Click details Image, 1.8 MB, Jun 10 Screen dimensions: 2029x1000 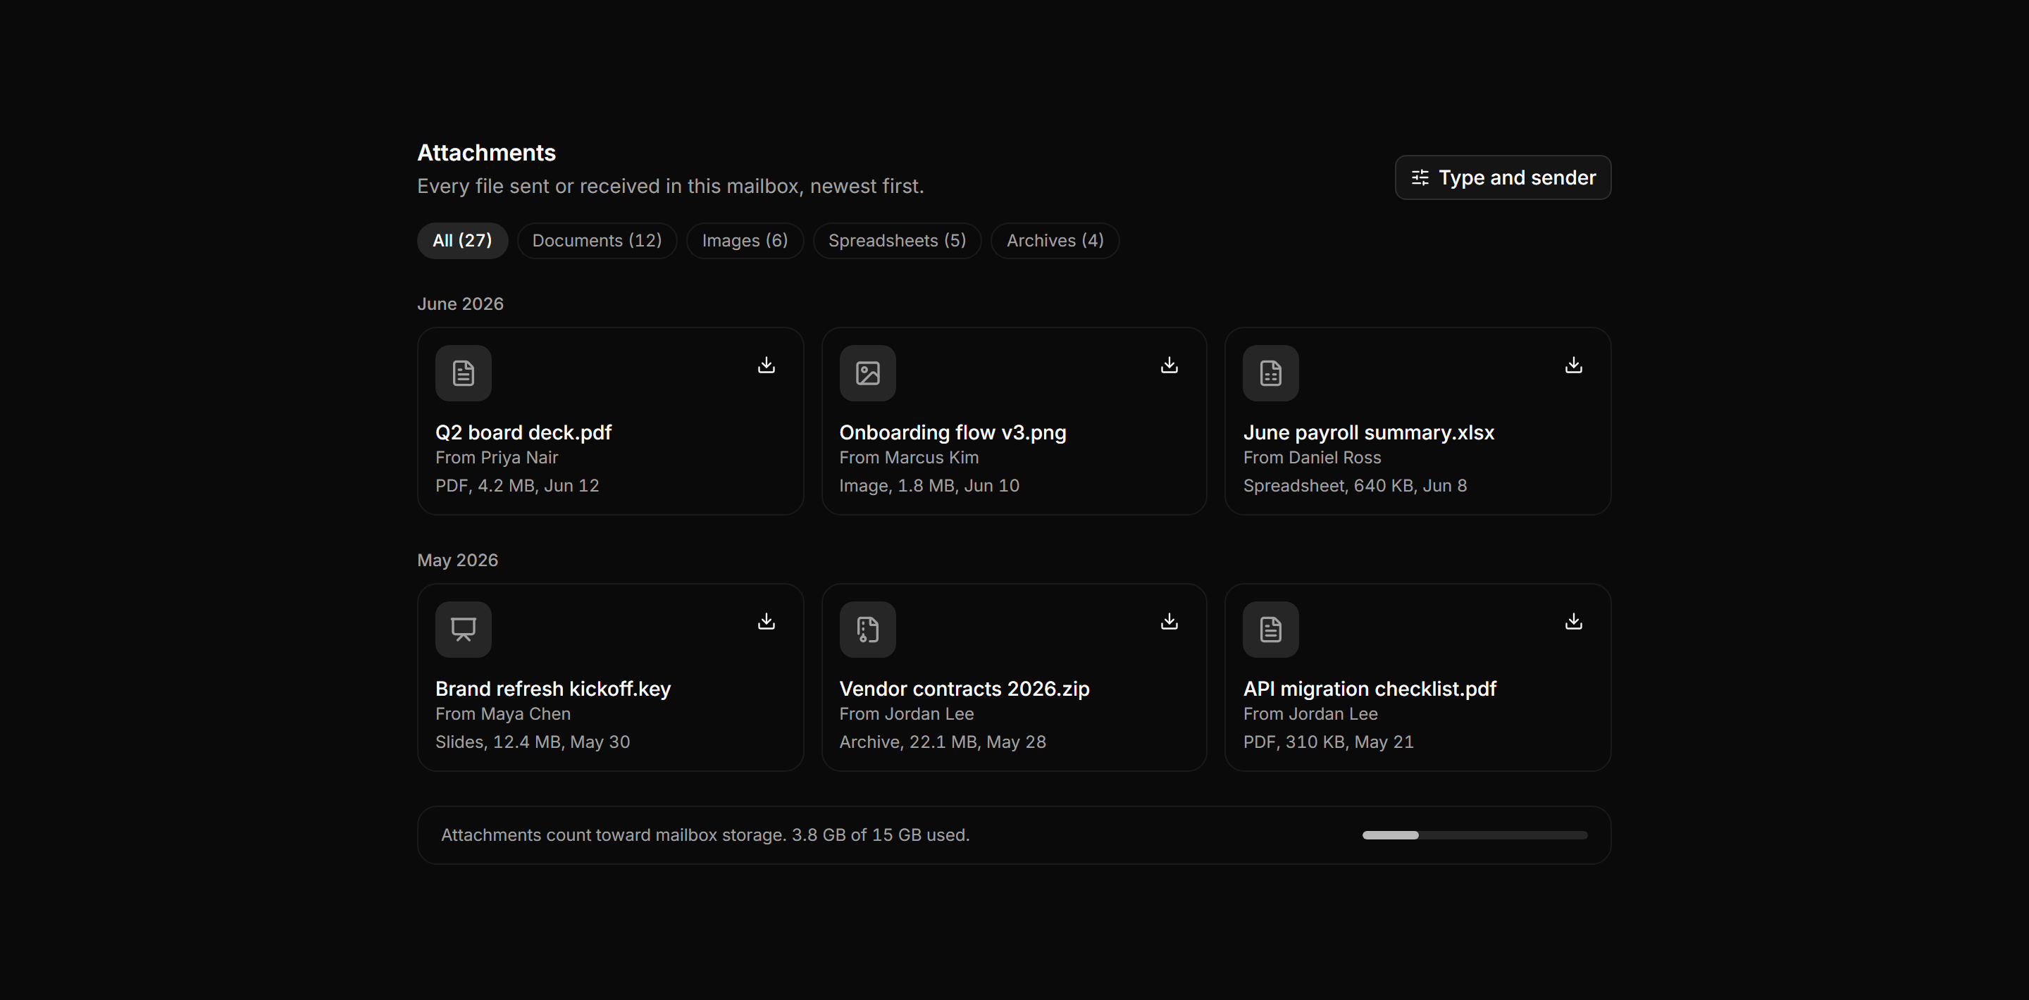click(929, 486)
